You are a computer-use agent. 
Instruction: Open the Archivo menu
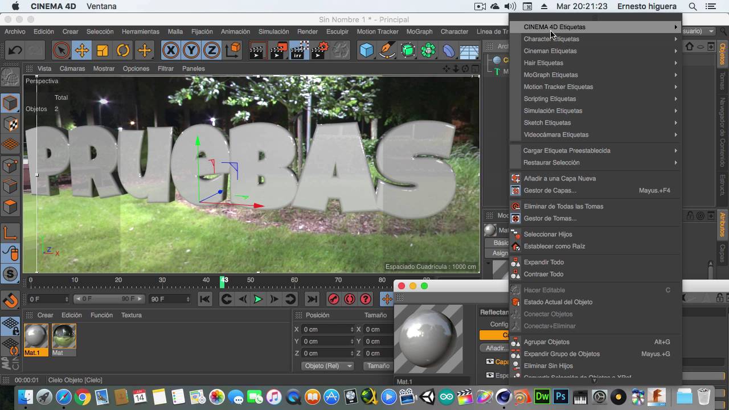click(15, 31)
